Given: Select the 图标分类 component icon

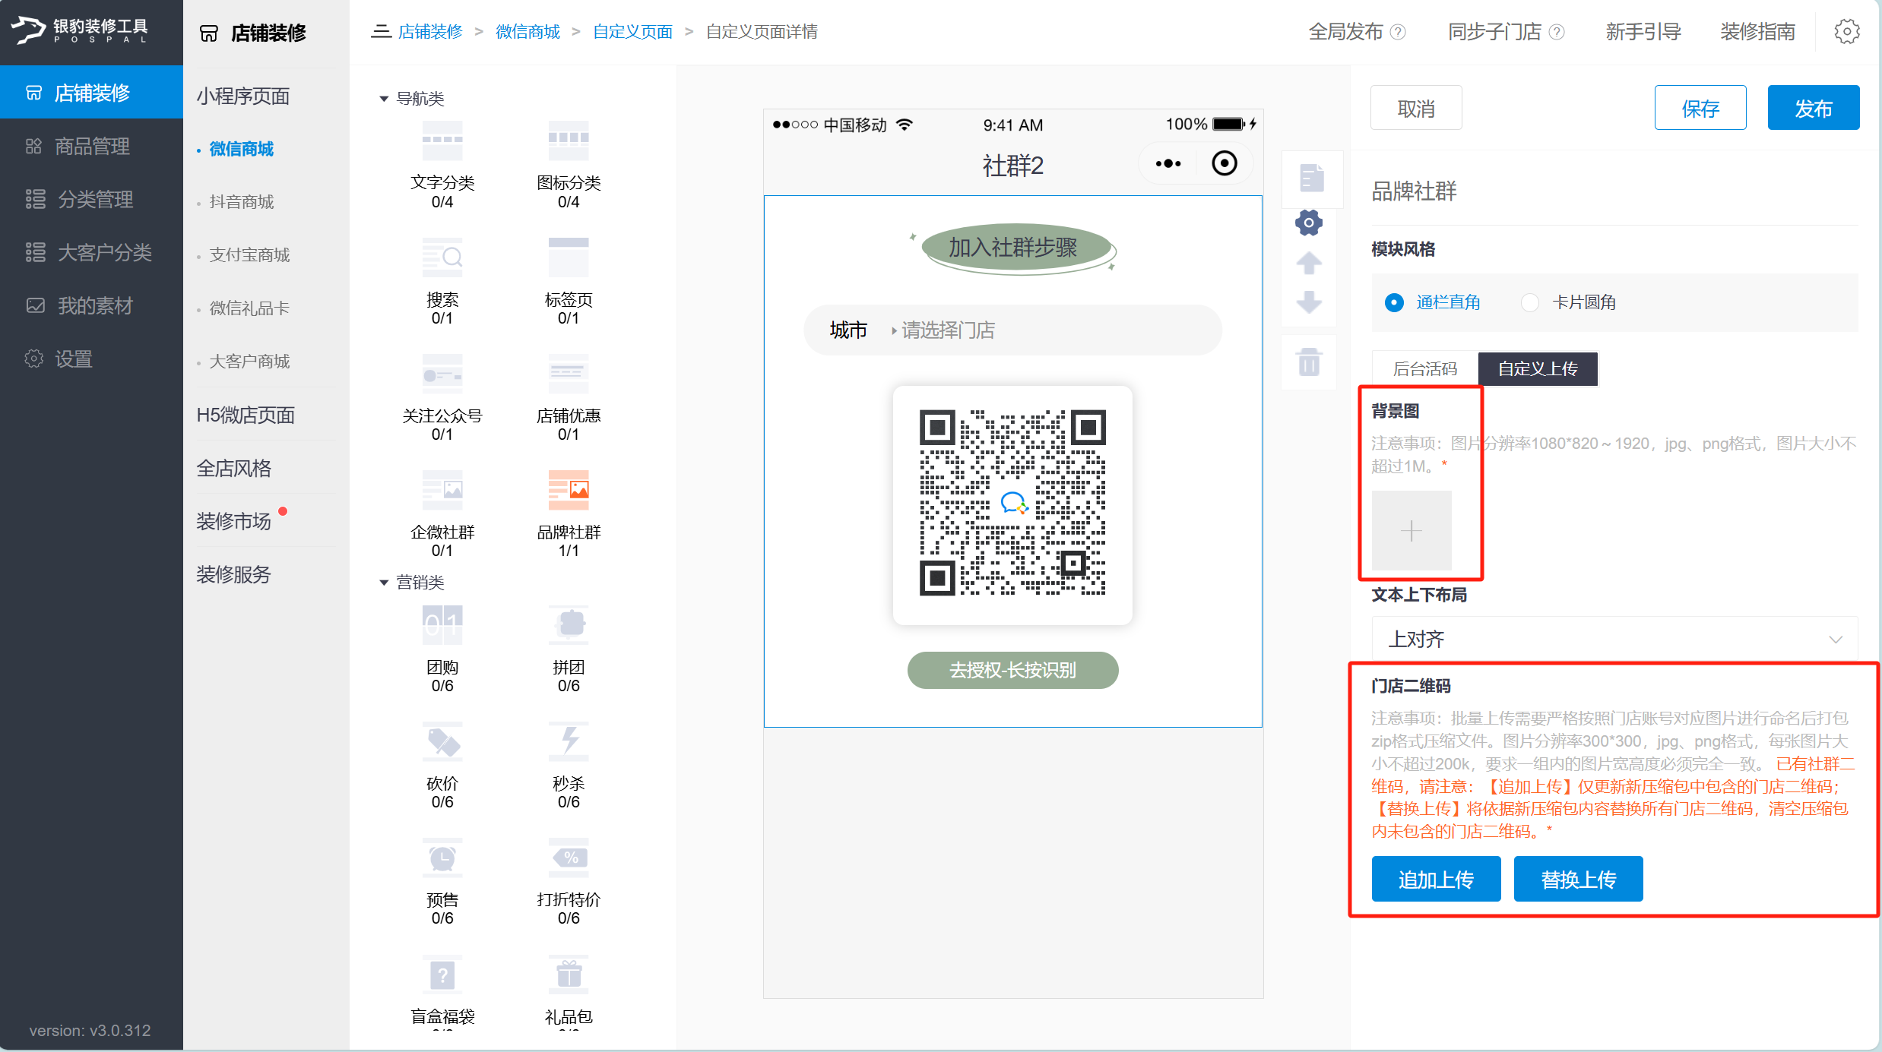Looking at the screenshot, I should pyautogui.click(x=569, y=141).
